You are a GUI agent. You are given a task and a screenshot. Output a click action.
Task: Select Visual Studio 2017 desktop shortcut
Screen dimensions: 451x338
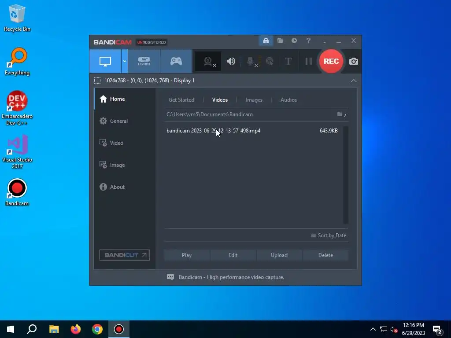click(x=17, y=152)
